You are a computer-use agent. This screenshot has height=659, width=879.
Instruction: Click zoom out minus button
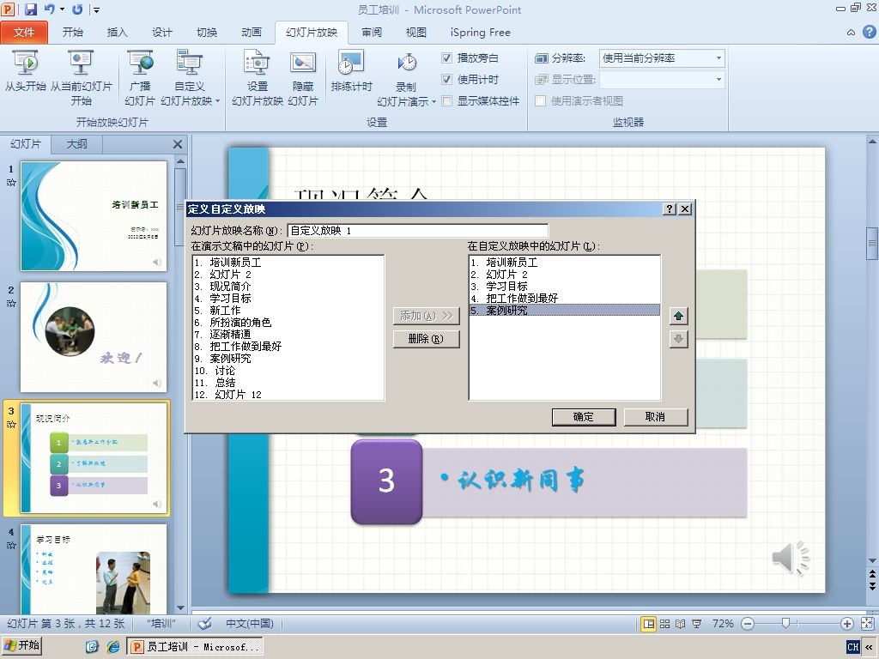point(748,624)
